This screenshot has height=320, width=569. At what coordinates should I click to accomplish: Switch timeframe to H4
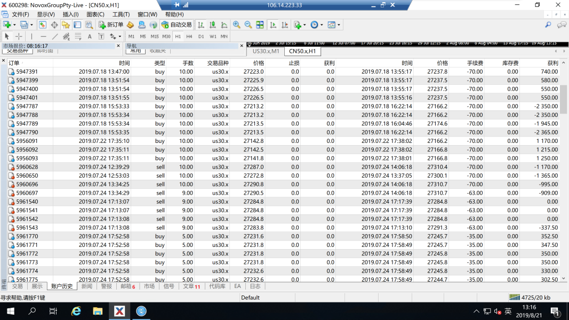click(x=189, y=36)
